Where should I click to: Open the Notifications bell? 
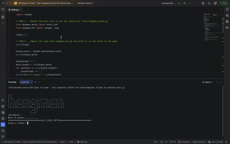(x=227, y=9)
